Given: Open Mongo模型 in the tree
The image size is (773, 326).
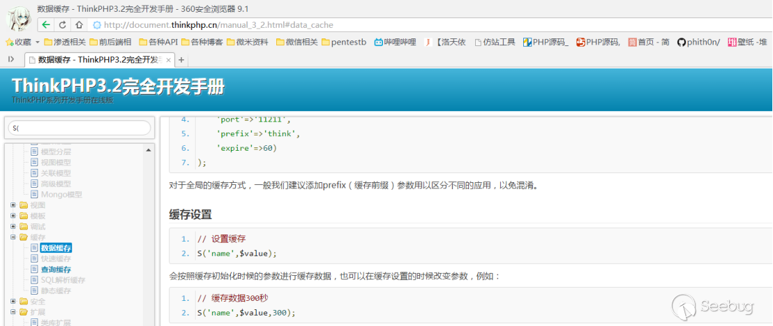Looking at the screenshot, I should pyautogui.click(x=61, y=194).
